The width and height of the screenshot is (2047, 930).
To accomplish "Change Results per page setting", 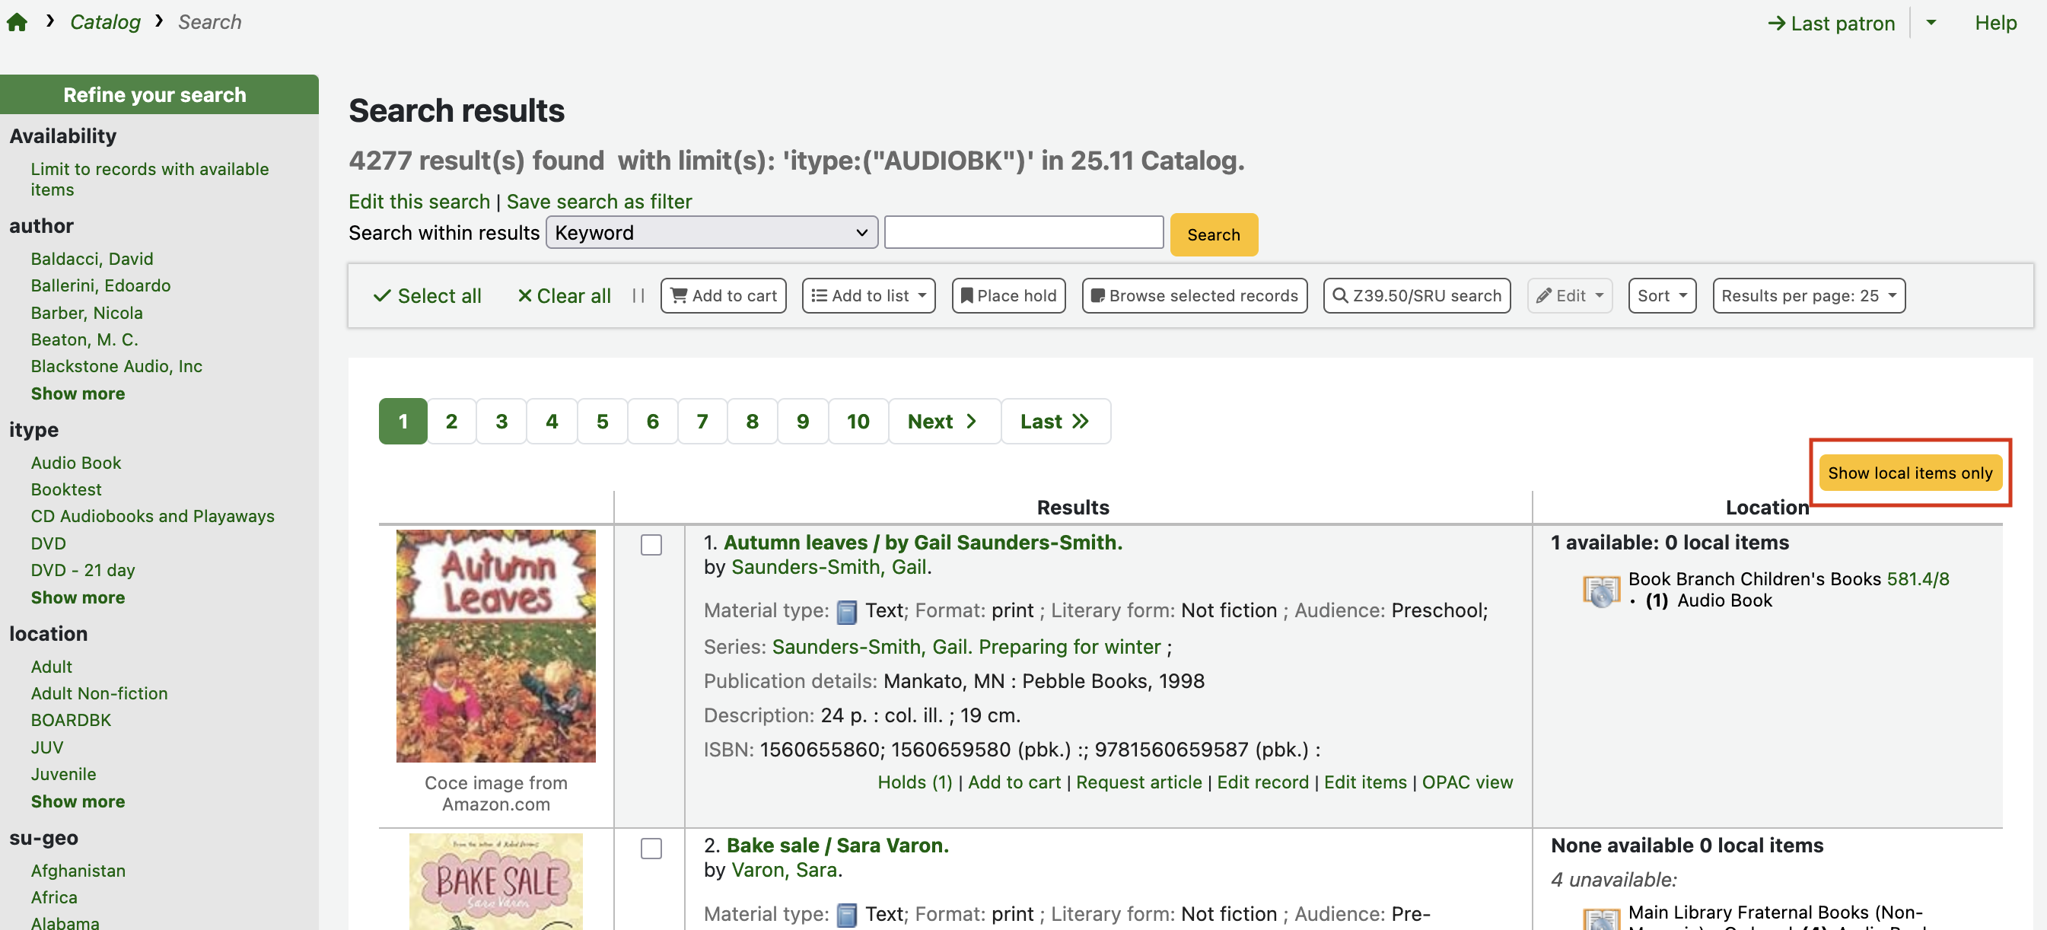I will (1809, 296).
